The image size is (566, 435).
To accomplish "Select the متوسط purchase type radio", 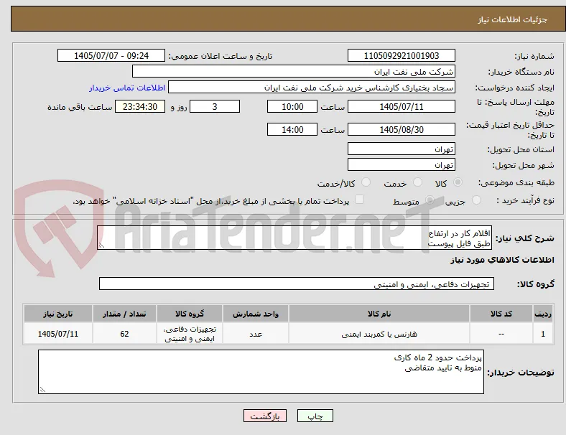I will [x=430, y=200].
